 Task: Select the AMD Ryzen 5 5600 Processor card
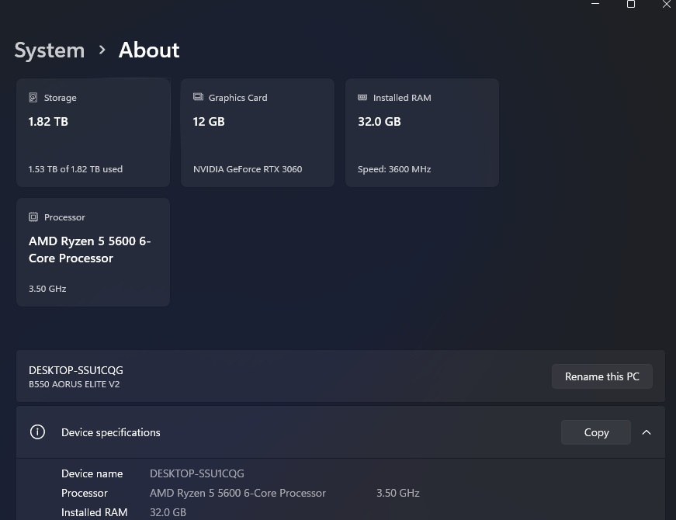[x=93, y=251]
